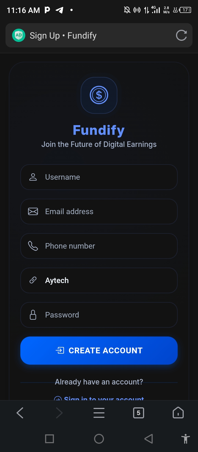This screenshot has height=452, width=198.
Task: Navigate back using browser back arrow
Action: pyautogui.click(x=20, y=413)
